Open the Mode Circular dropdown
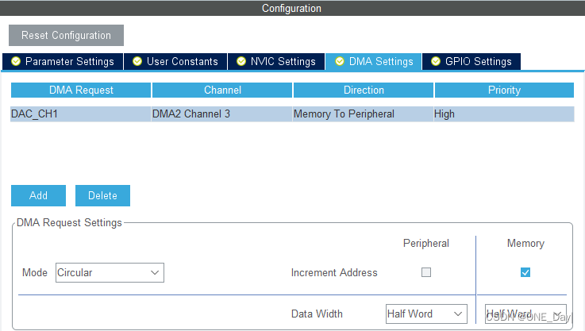 click(x=110, y=272)
